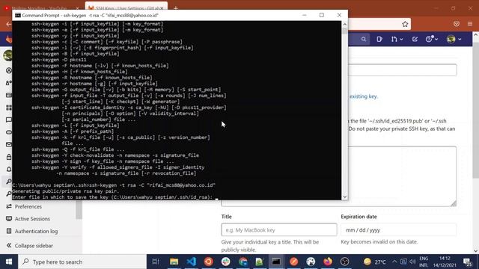This screenshot has height=269, width=479.
Task: Click the taskbar search box
Action: [x=82, y=262]
